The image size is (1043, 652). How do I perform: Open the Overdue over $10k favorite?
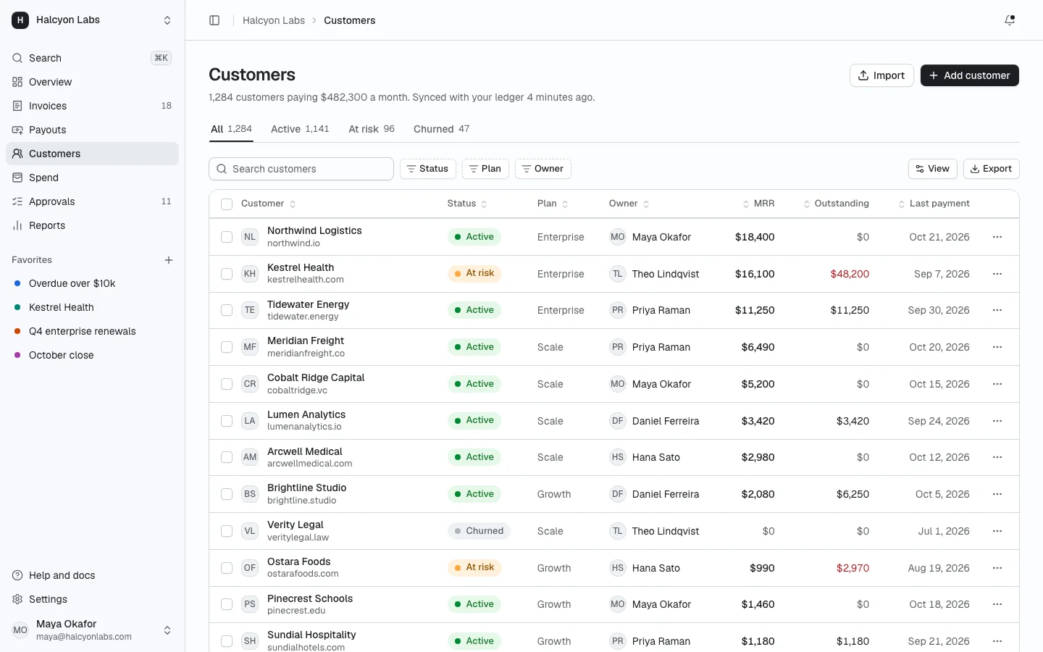(x=92, y=283)
